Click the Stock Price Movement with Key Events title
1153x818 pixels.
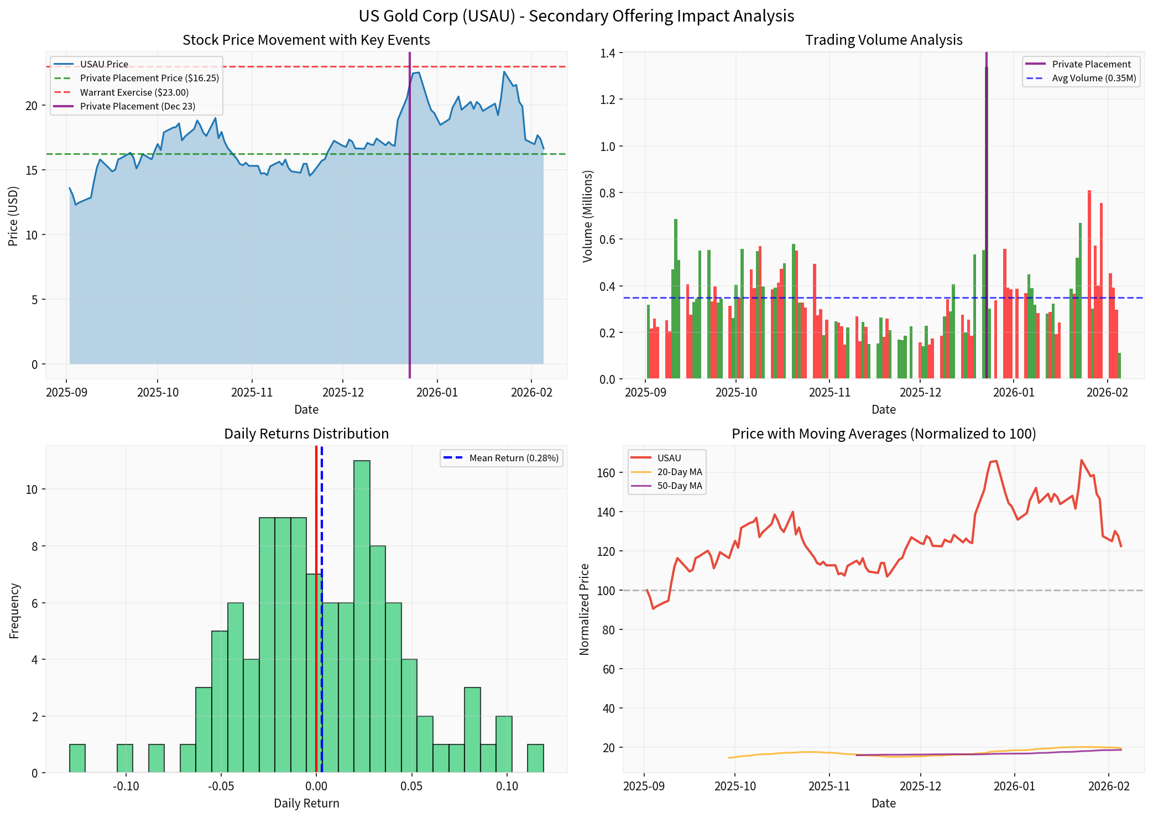[306, 40]
